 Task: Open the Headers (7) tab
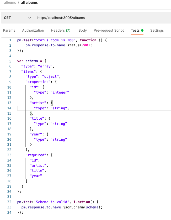(x=61, y=31)
